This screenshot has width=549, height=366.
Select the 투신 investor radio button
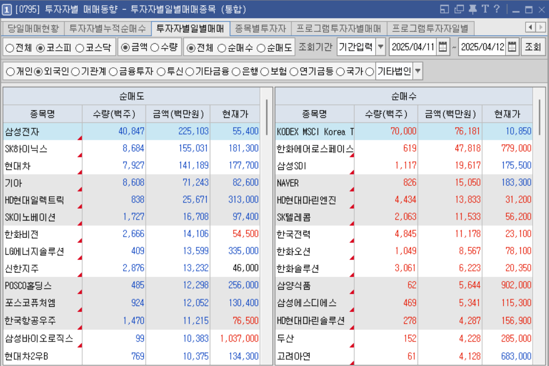[x=161, y=72]
